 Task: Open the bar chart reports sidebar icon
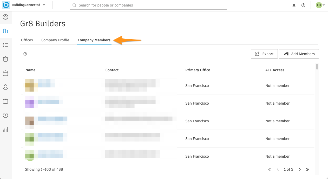5,129
